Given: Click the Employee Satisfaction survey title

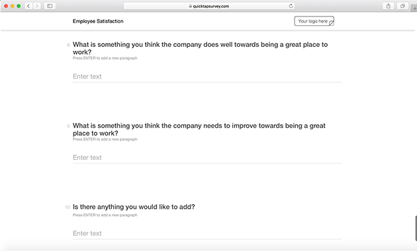Looking at the screenshot, I should click(98, 21).
